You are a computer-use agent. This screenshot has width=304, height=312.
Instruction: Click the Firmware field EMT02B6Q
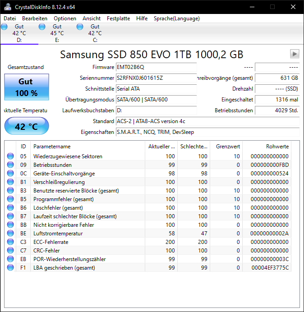[x=156, y=67]
